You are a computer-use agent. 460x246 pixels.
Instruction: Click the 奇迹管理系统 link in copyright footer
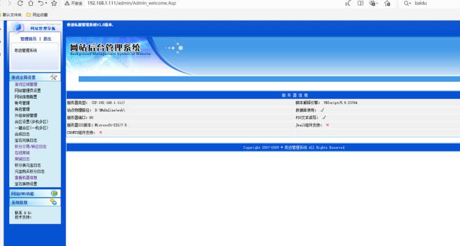pos(296,148)
